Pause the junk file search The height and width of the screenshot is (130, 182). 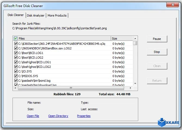157,39
